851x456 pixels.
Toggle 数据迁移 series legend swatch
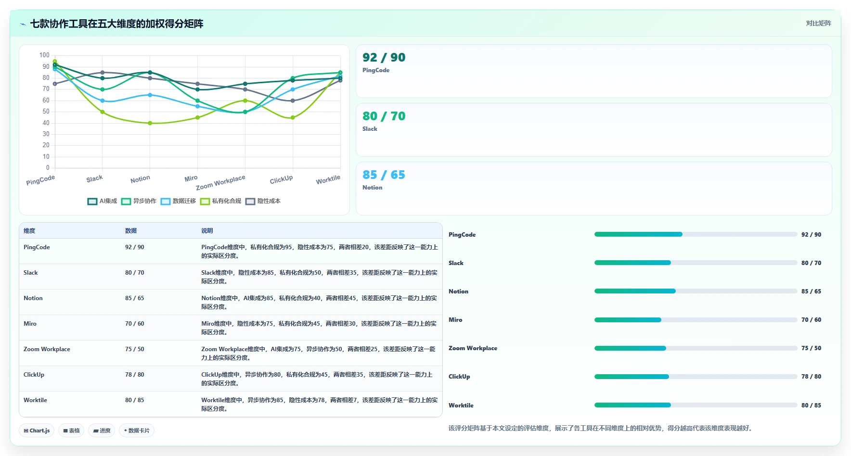click(166, 202)
